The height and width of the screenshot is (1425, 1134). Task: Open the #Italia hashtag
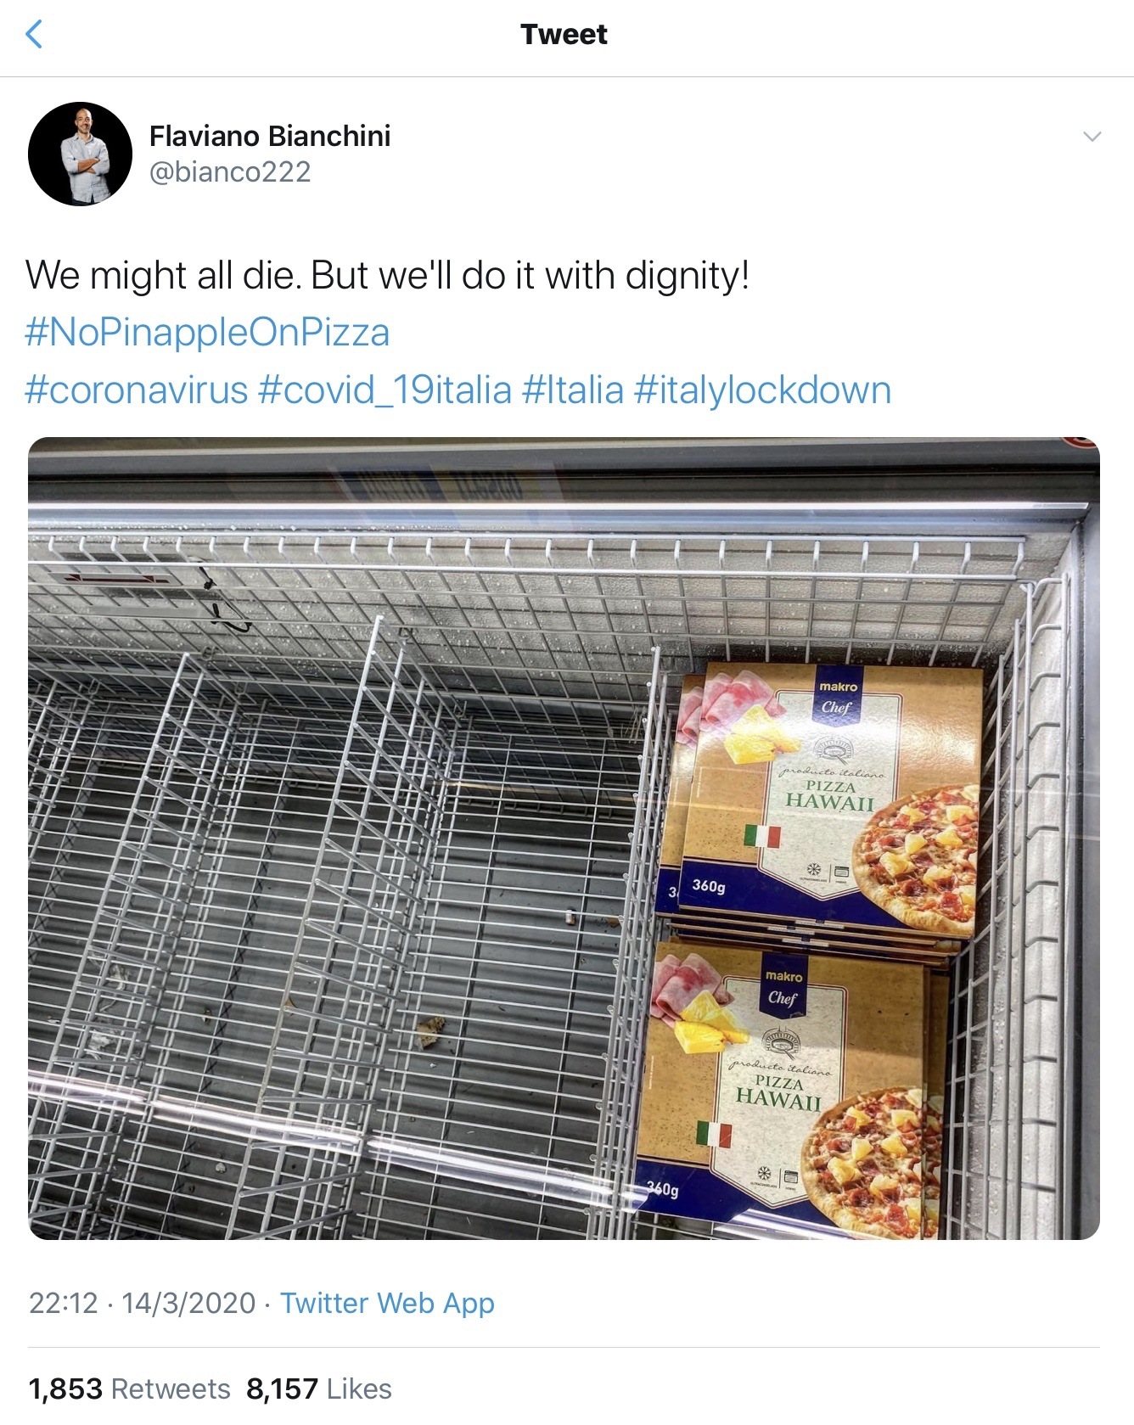tap(573, 390)
